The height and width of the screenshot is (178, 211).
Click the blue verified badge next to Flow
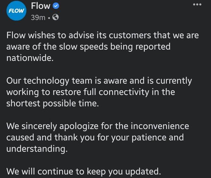[x=56, y=6]
